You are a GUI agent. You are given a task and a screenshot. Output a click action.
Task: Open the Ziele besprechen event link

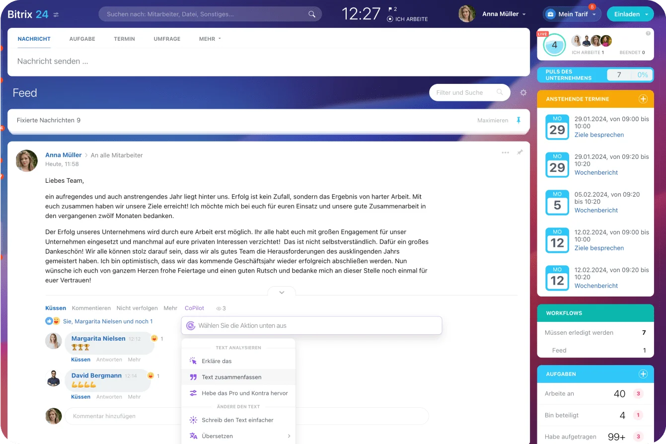click(x=599, y=135)
